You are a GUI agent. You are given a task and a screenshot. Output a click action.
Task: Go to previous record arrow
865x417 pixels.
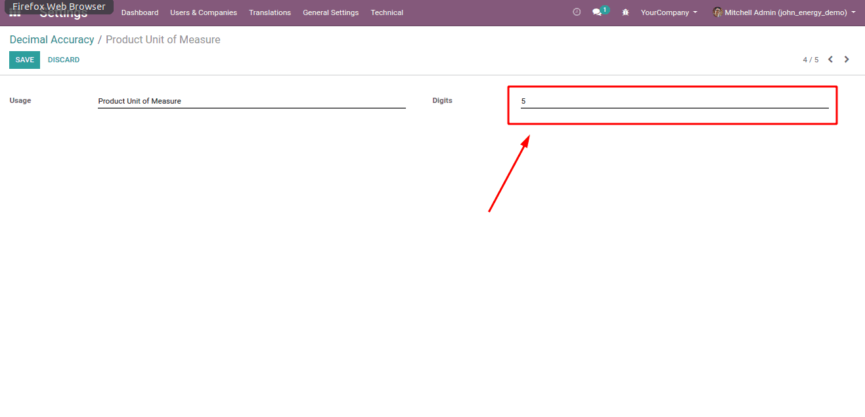pos(830,60)
